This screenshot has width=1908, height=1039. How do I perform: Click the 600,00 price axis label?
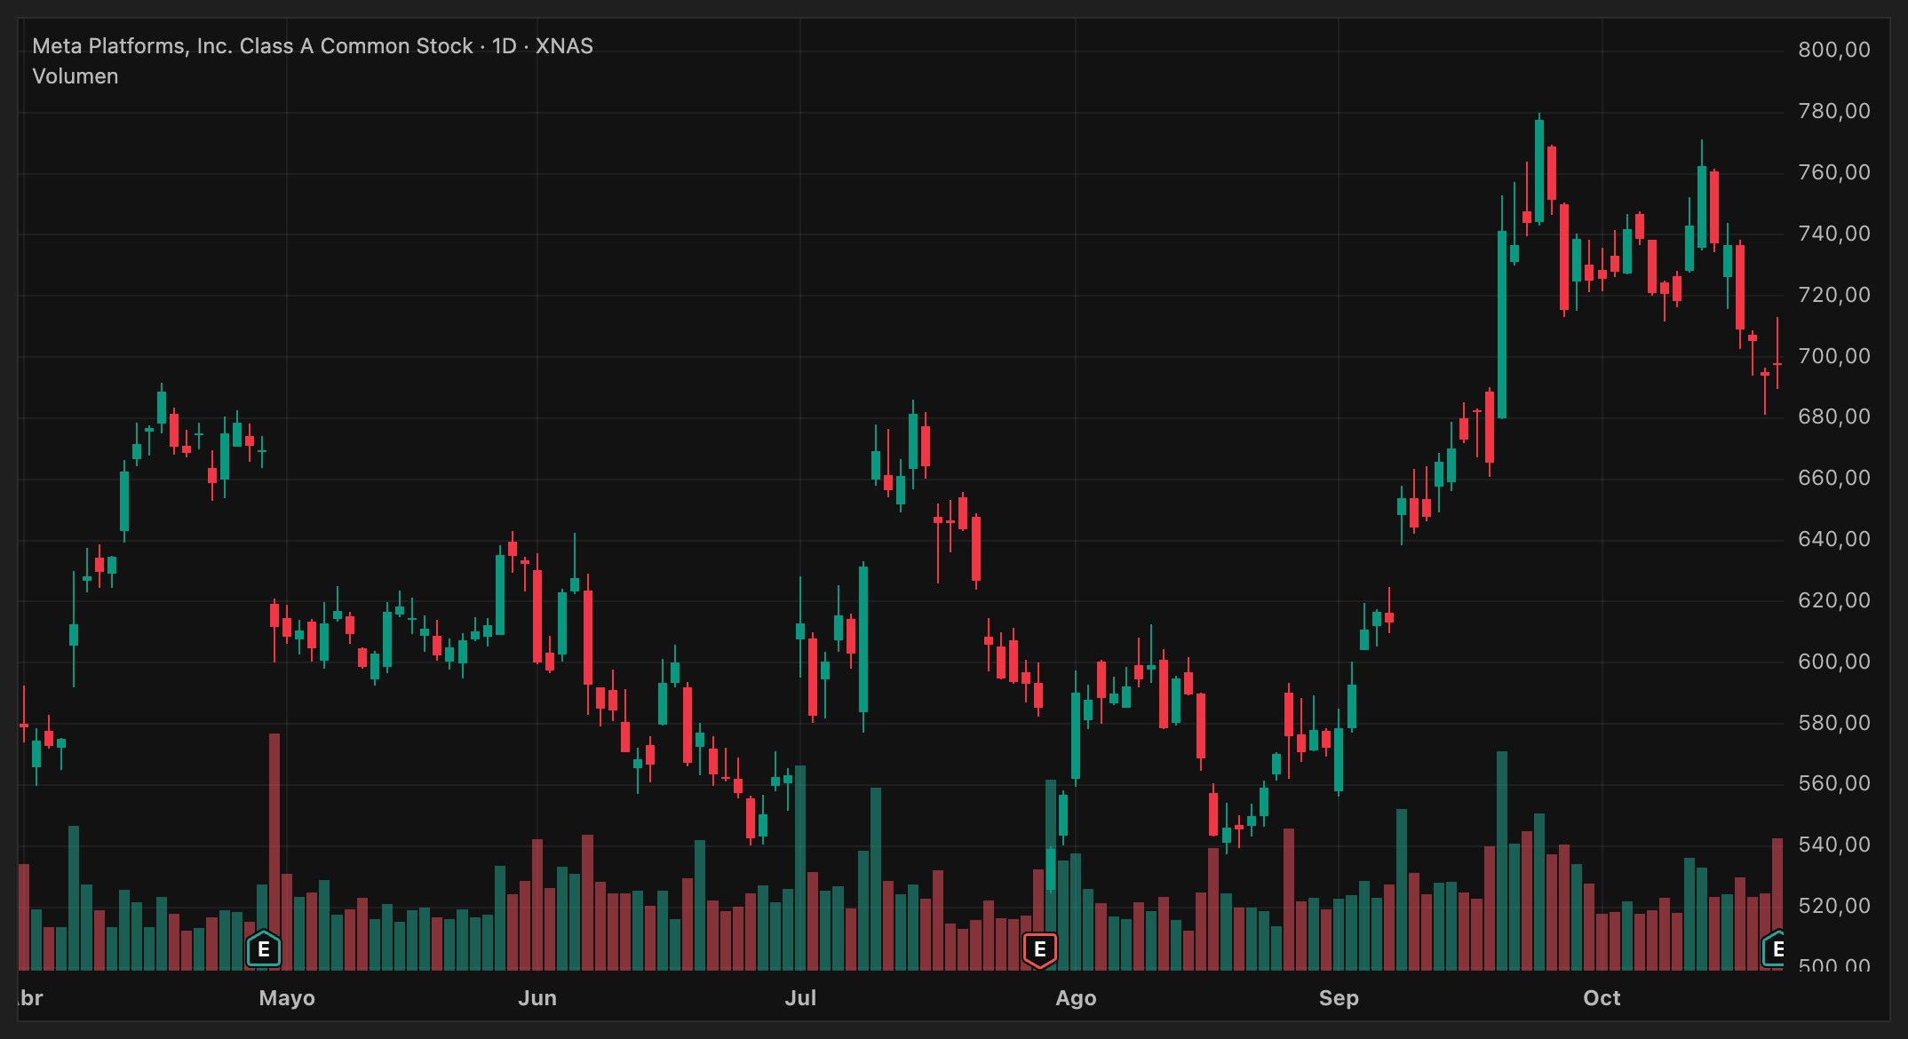coord(1834,662)
